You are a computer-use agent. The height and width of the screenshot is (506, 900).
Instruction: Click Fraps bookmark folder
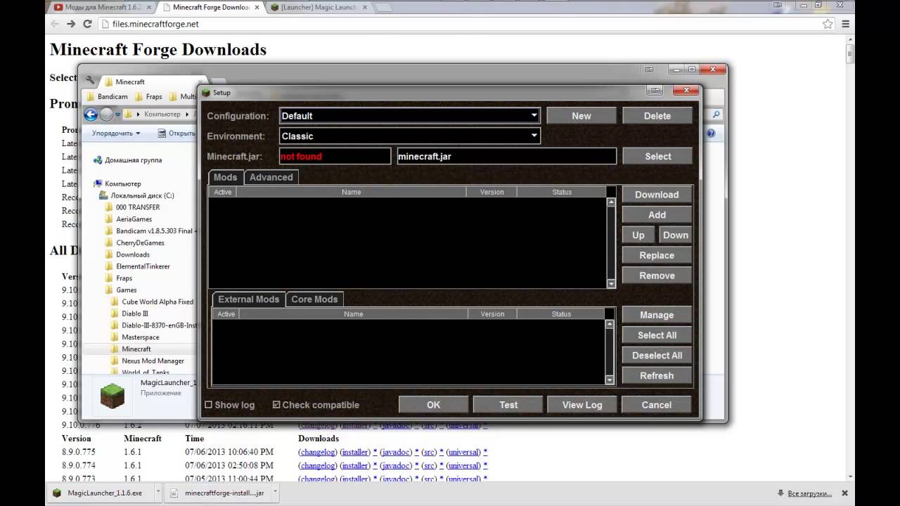(x=148, y=96)
